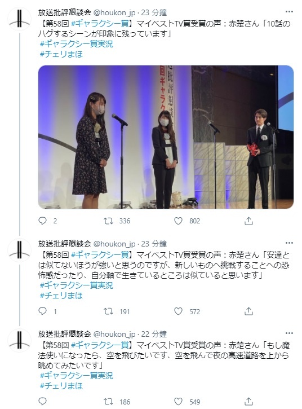Open #ギャラクシー賞実況 hashtag in second tweet
Image resolution: width=302 pixels, height=409 pixels.
click(x=77, y=285)
